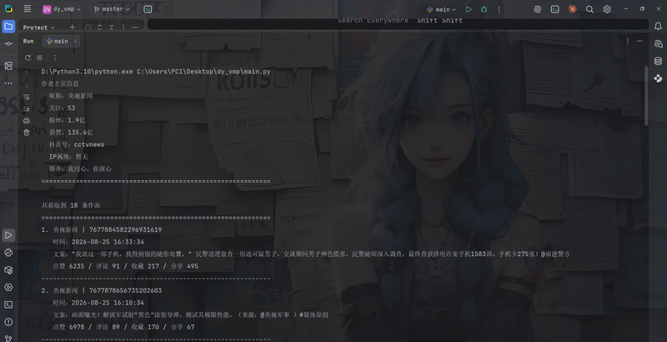This screenshot has height=342, width=667.
Task: Open the Git tool window at bottom left
Action: 8,339
